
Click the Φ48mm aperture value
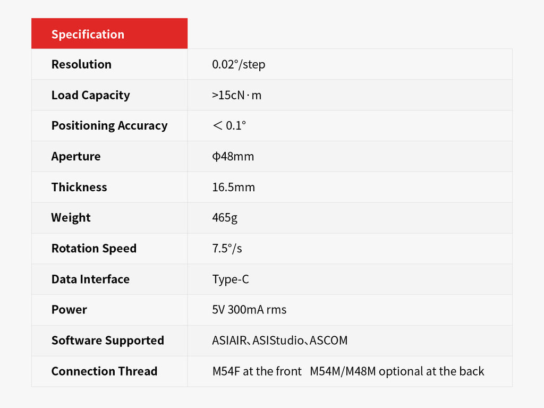pos(233,157)
